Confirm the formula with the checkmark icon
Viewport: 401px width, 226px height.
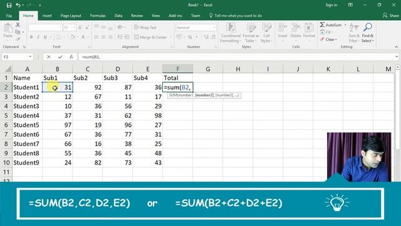point(60,57)
